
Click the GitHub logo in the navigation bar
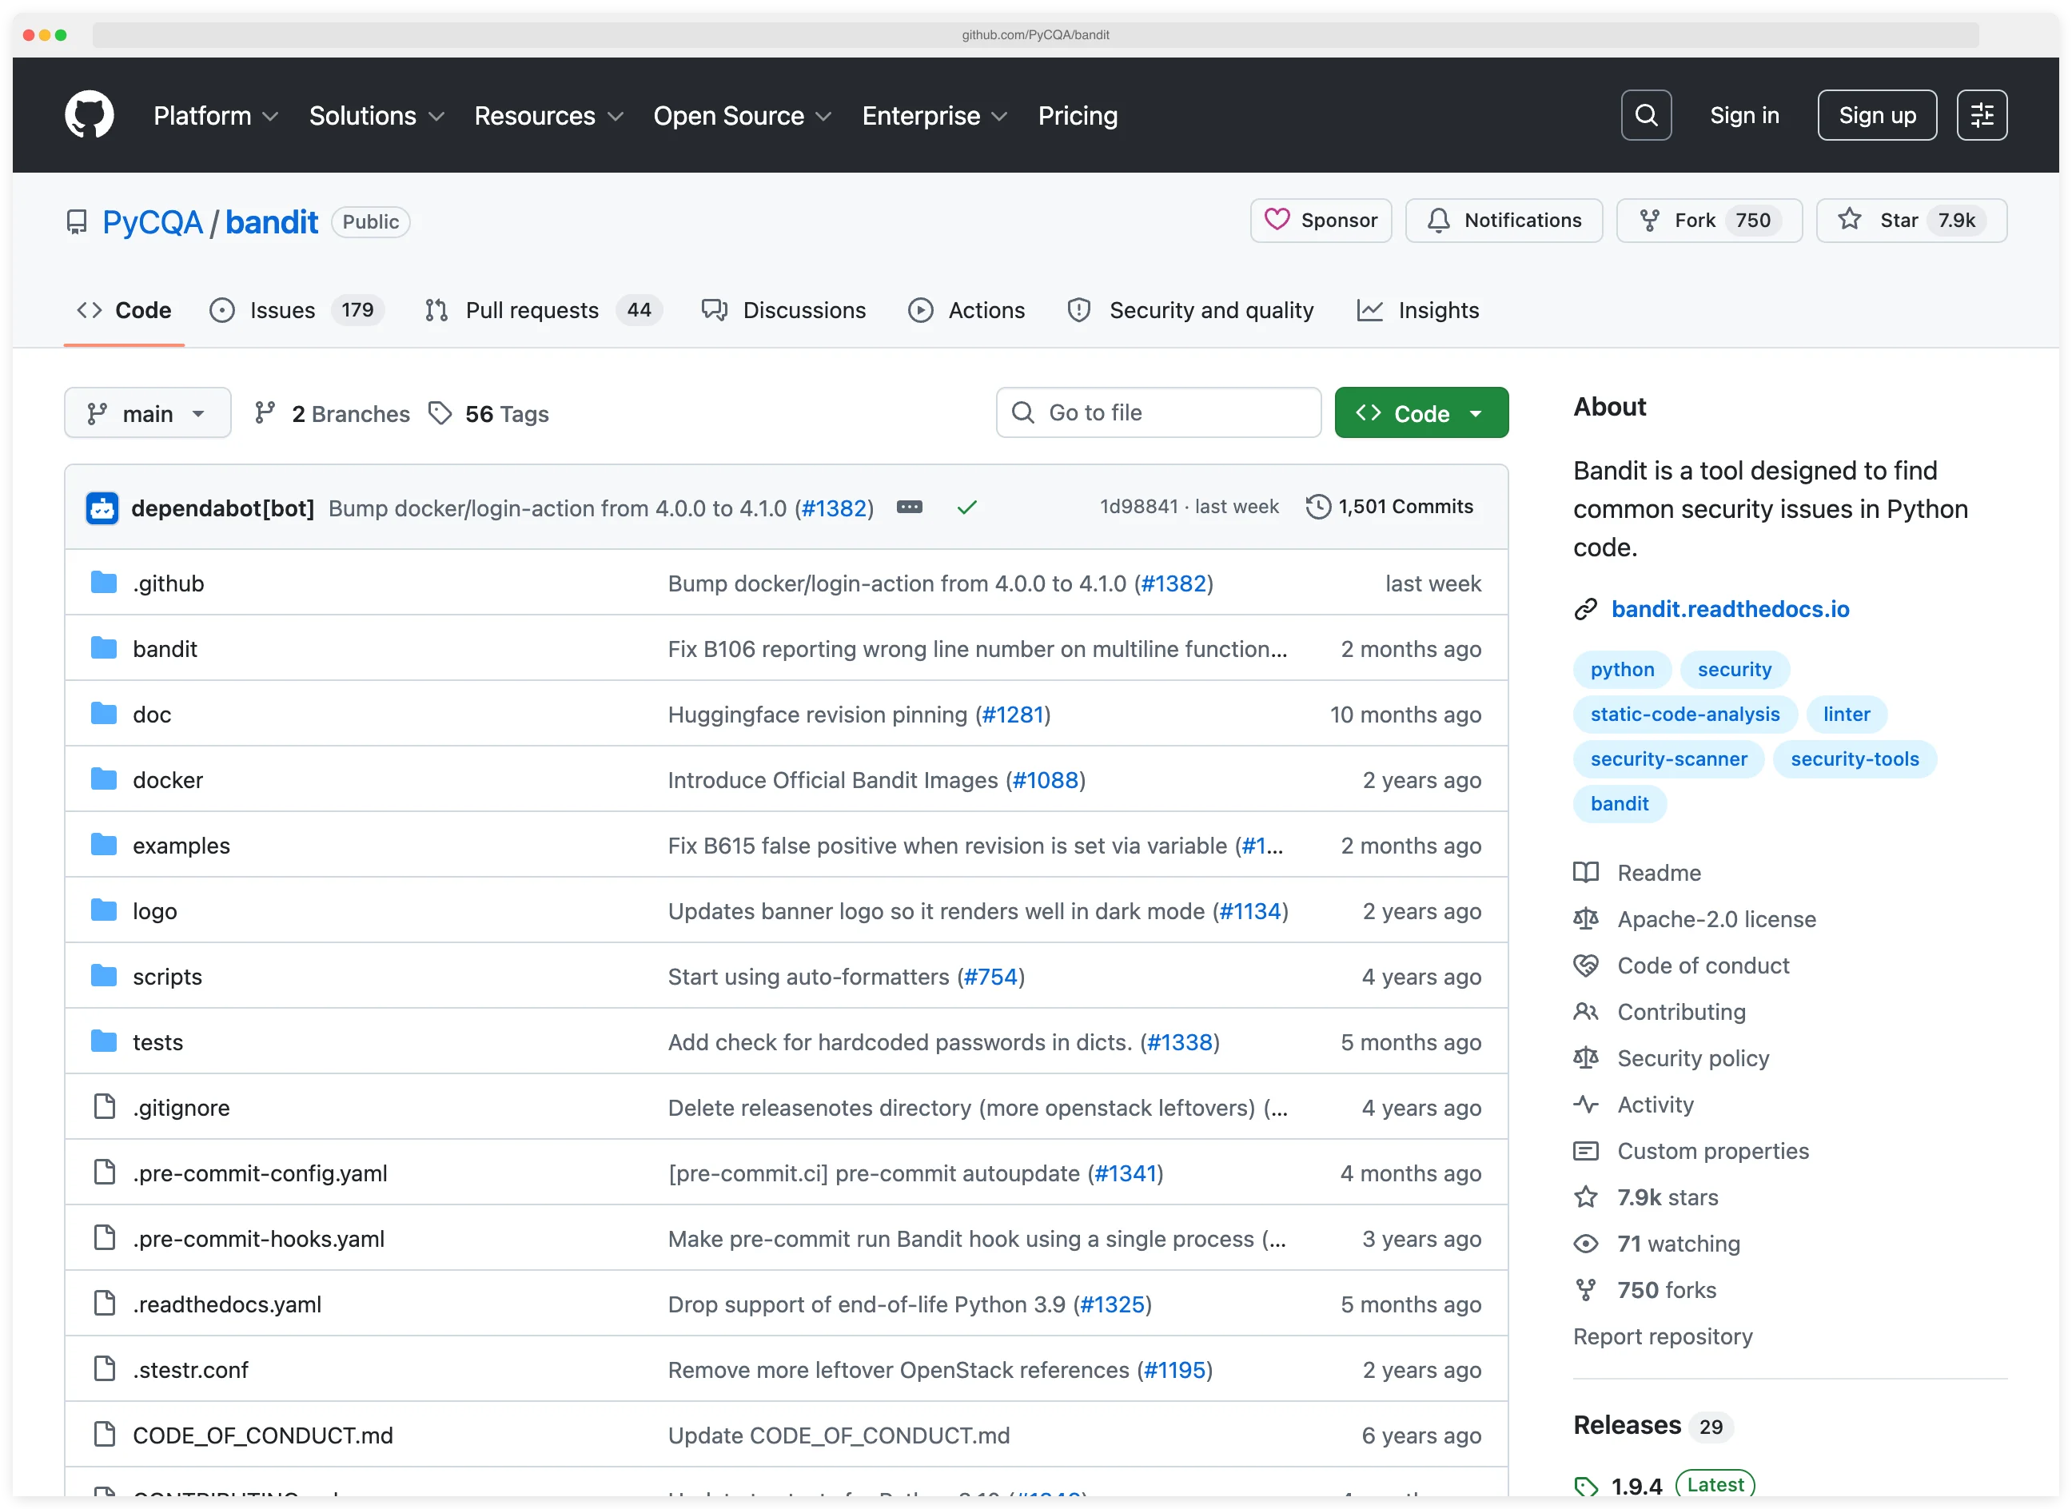coord(89,113)
